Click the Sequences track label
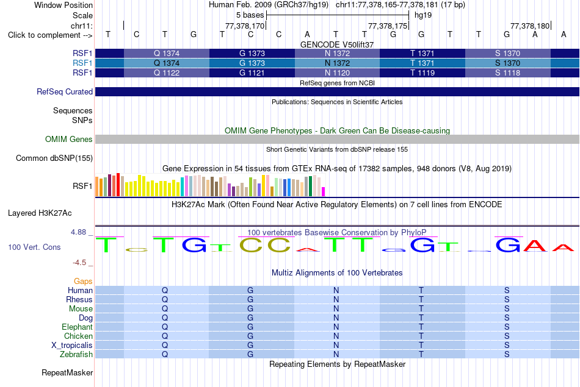 coord(73,110)
